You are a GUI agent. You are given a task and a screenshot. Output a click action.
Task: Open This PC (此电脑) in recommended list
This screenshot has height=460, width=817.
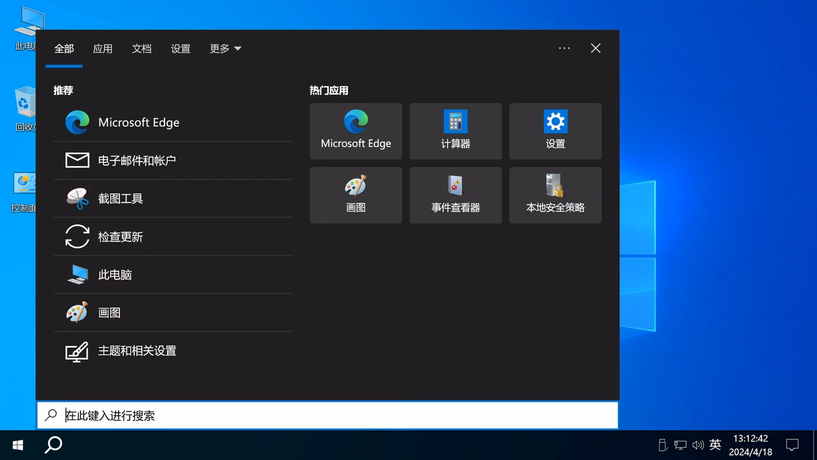[x=172, y=275]
